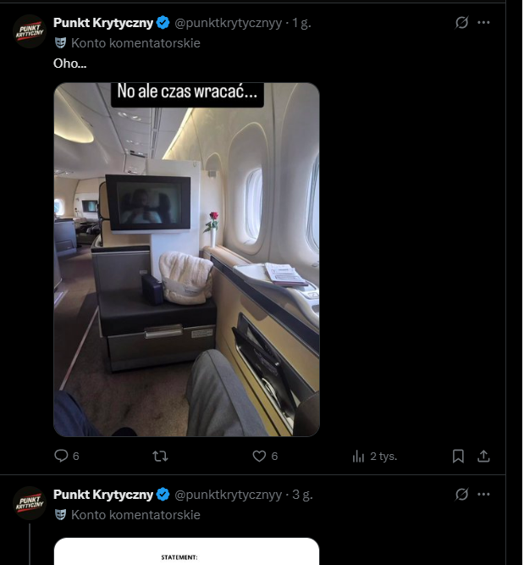The height and width of the screenshot is (565, 524).
Task: Share the first post
Action: [x=483, y=456]
